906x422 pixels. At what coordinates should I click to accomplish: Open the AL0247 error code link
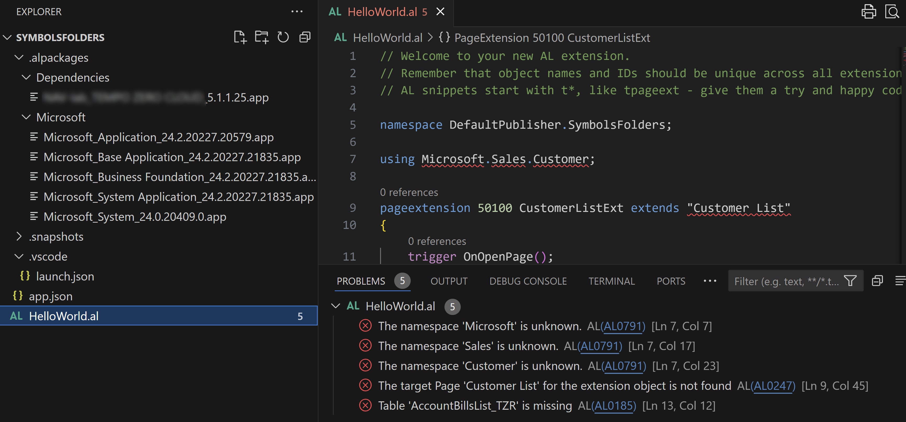(773, 386)
